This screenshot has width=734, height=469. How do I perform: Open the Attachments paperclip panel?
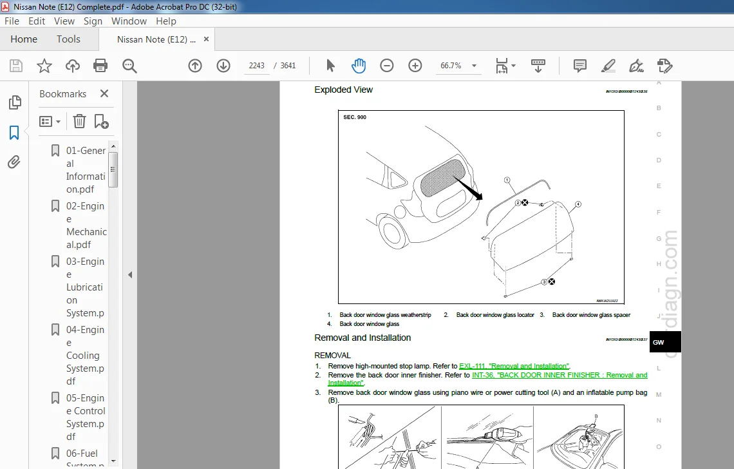click(14, 162)
